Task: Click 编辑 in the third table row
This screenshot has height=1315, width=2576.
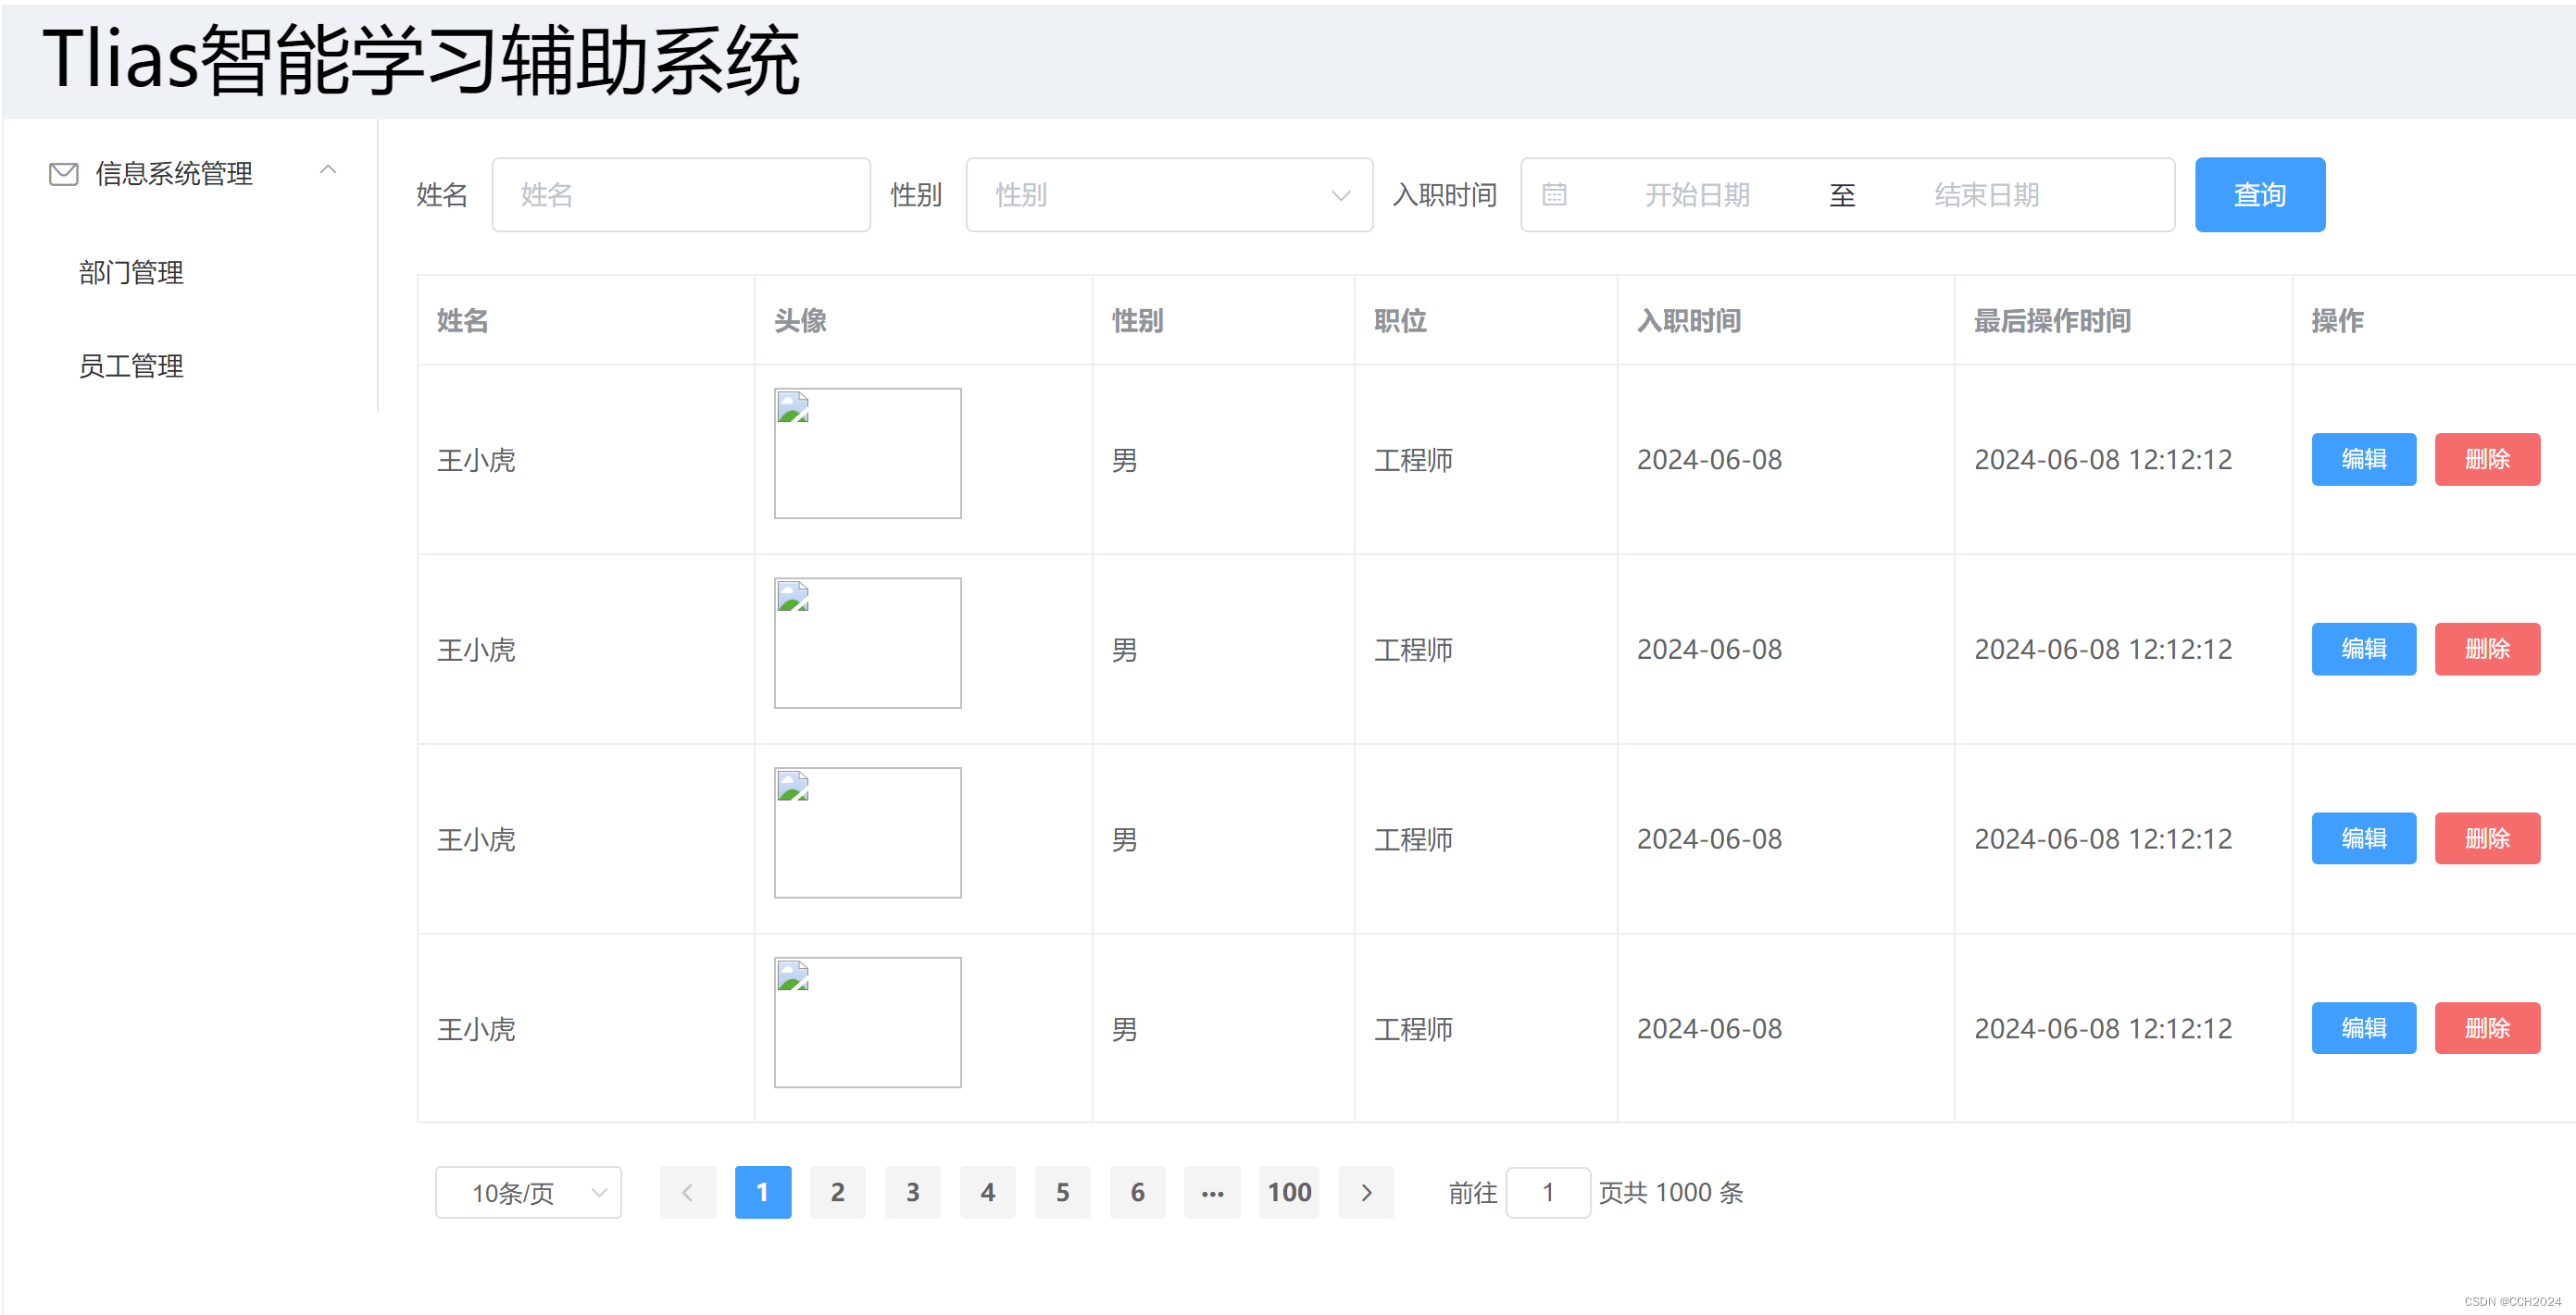Action: point(2364,838)
